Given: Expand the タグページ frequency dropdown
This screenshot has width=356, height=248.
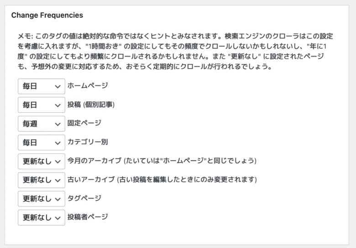Looking at the screenshot, I should tap(42, 199).
